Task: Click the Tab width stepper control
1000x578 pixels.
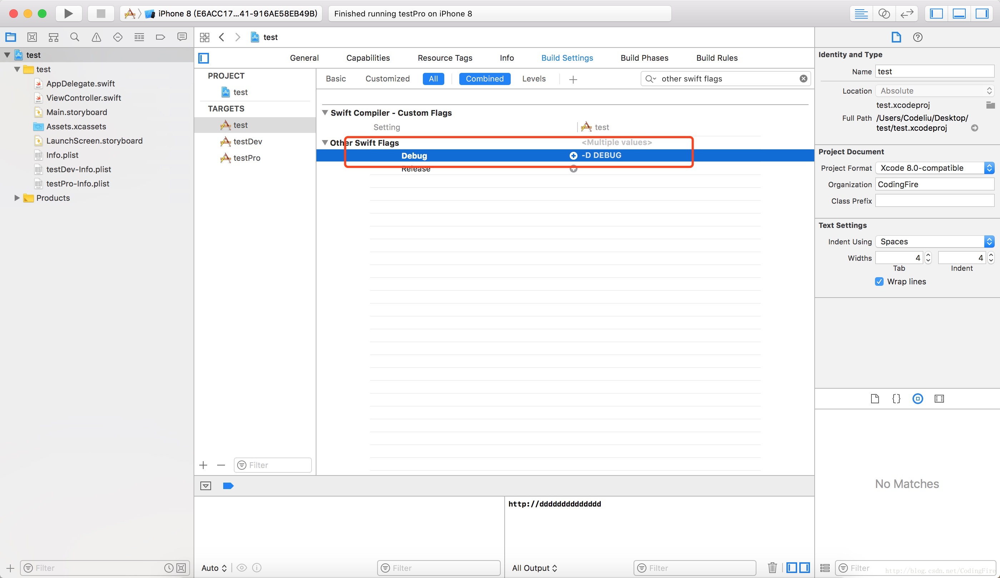Action: 929,257
